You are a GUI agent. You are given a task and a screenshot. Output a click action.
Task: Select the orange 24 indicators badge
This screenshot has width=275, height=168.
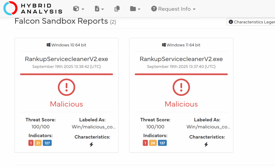click(153, 143)
